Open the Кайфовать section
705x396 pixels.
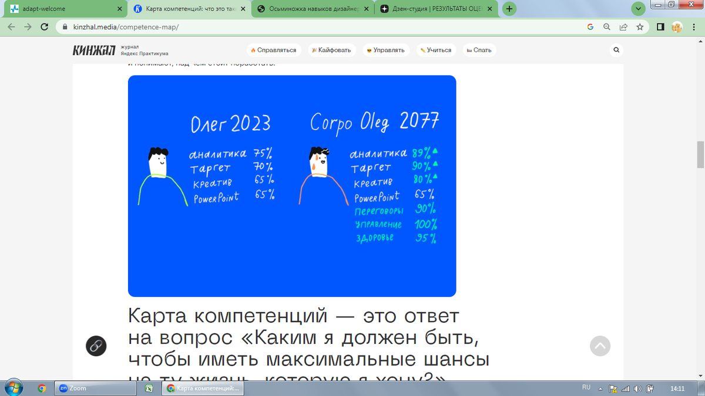coord(331,50)
